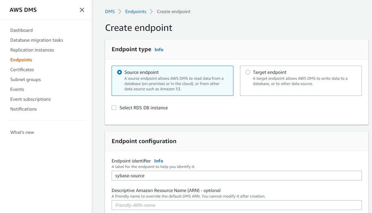Viewport: 372px width, 213px height.
Task: Click the Friendly-ARN-name input field
Action: (x=236, y=205)
